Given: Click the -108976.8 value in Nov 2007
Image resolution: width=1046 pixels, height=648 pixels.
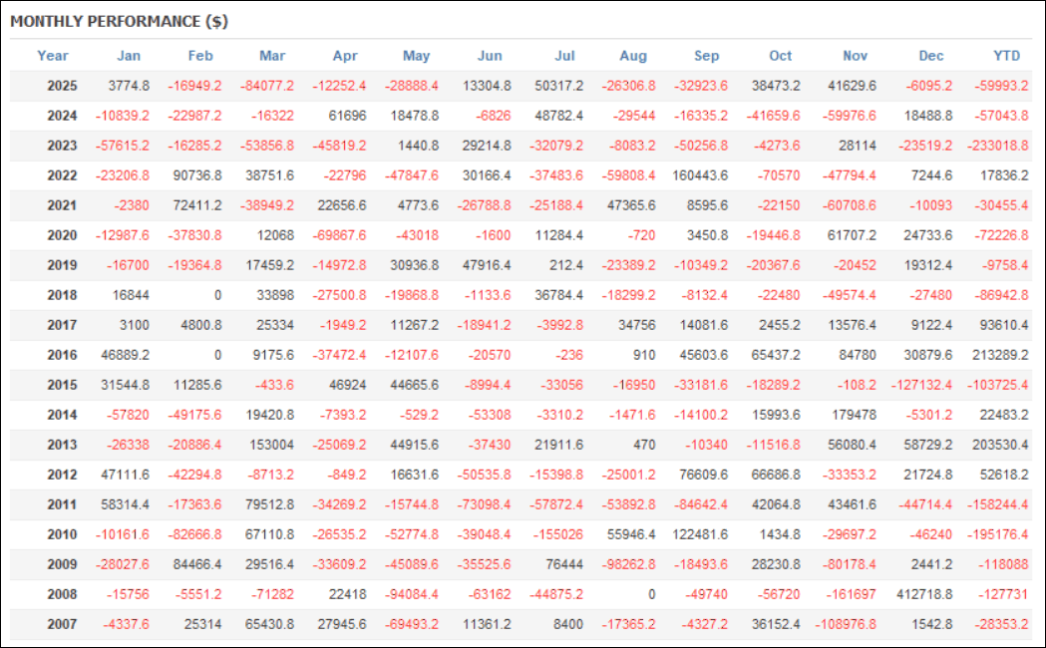Looking at the screenshot, I should (845, 624).
